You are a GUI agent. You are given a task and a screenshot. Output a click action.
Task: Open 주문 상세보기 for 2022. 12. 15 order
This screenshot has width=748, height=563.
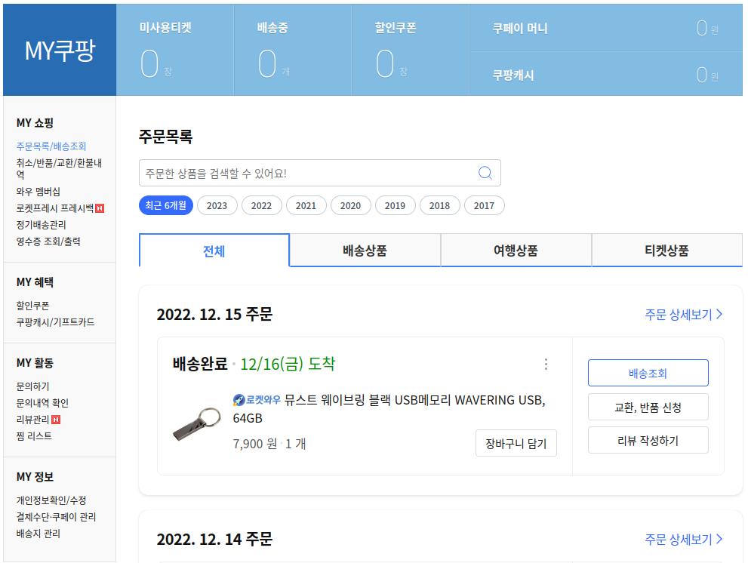(x=684, y=315)
